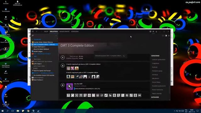Open Kosz recycle bin on desktop

click(6, 18)
